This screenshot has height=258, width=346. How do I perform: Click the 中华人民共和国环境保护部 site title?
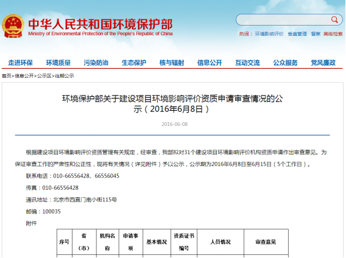pos(101,24)
